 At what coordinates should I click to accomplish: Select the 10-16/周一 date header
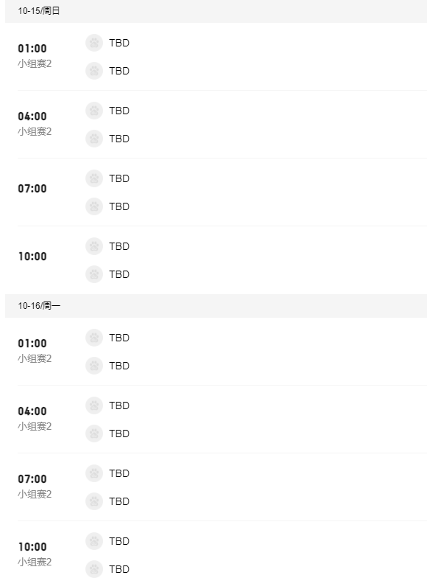click(216, 306)
